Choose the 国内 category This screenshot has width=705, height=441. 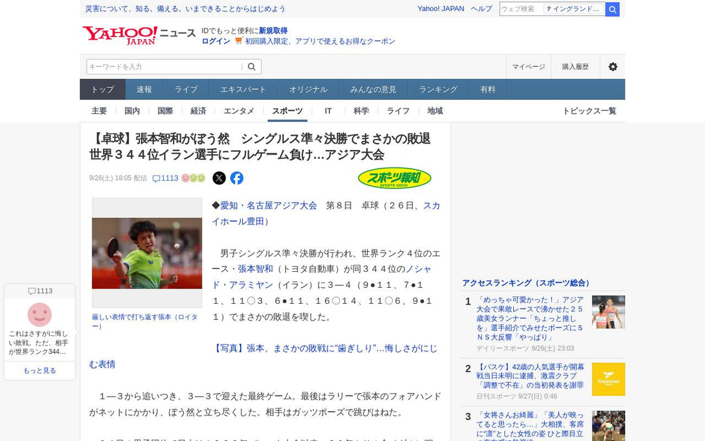click(132, 111)
